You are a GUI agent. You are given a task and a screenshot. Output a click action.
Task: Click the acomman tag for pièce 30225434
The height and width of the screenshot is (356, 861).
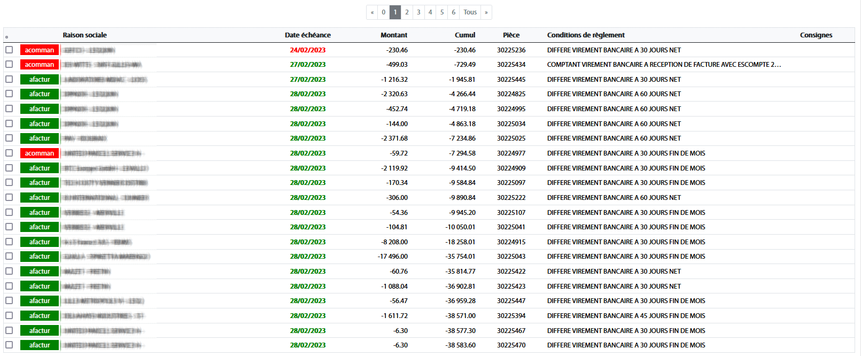(40, 65)
